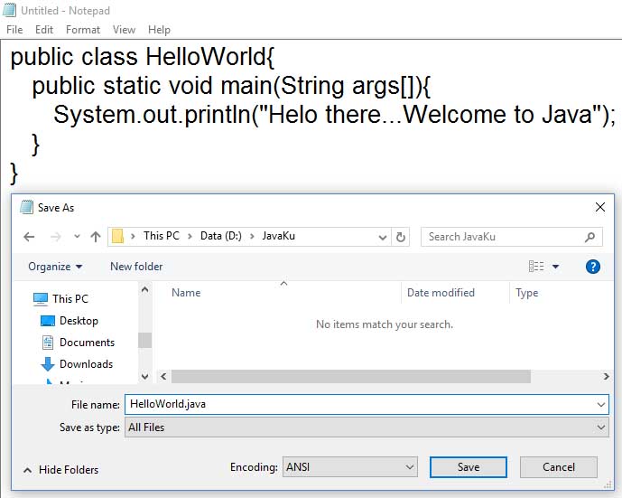Select Data (D:) in the address breadcrumb
Image resolution: width=622 pixels, height=498 pixels.
coord(221,236)
